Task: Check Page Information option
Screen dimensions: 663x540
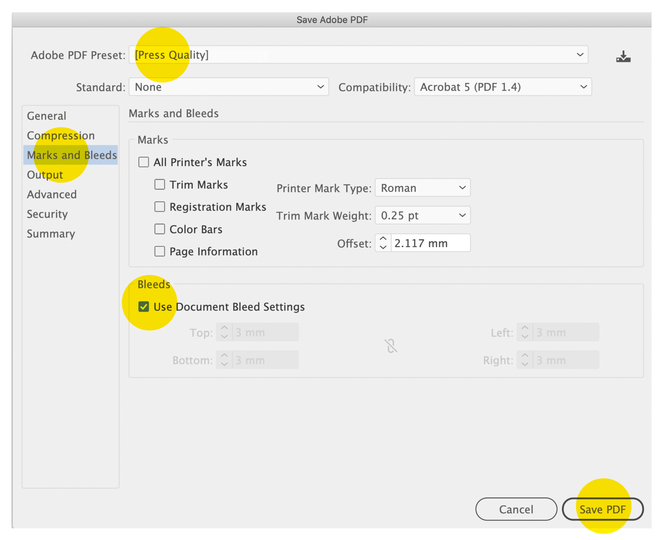Action: click(x=159, y=251)
